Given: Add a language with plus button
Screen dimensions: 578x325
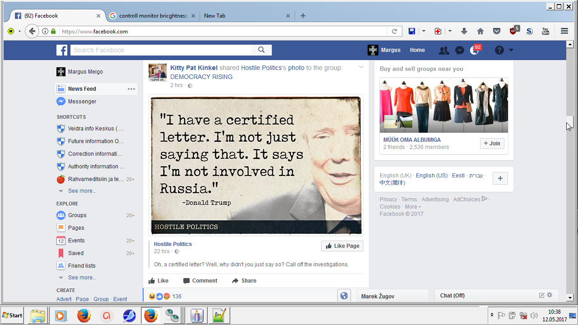Looking at the screenshot, I should point(500,178).
